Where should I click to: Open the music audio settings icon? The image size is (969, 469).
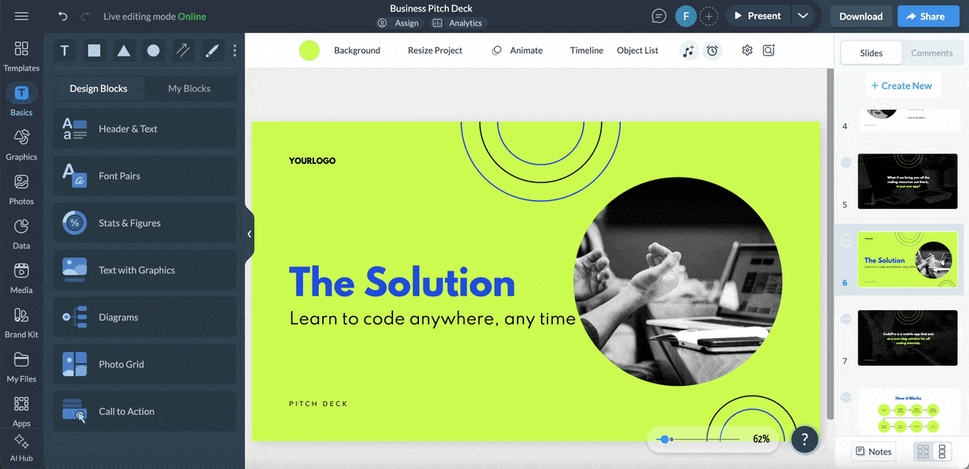click(688, 51)
